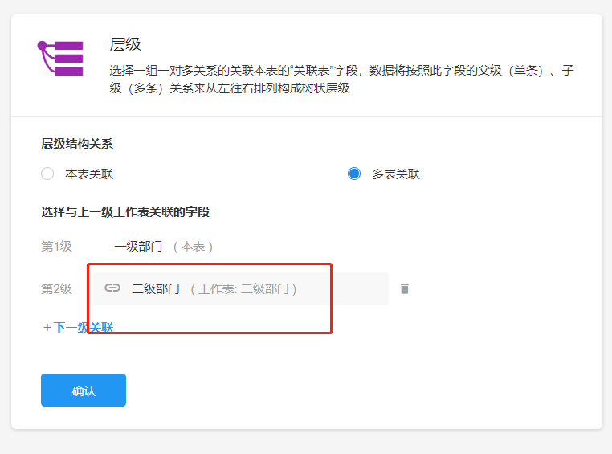Open the 二级部门 field selector
The height and width of the screenshot is (454, 612).
(241, 289)
